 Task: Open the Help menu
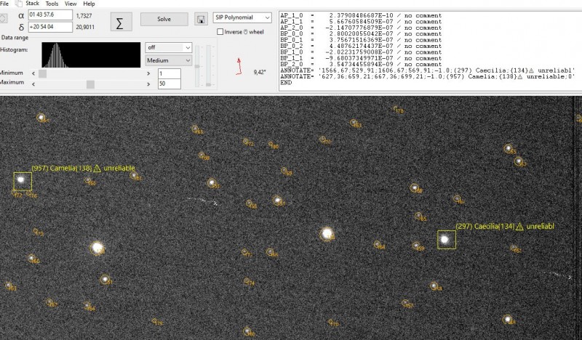pos(89,4)
